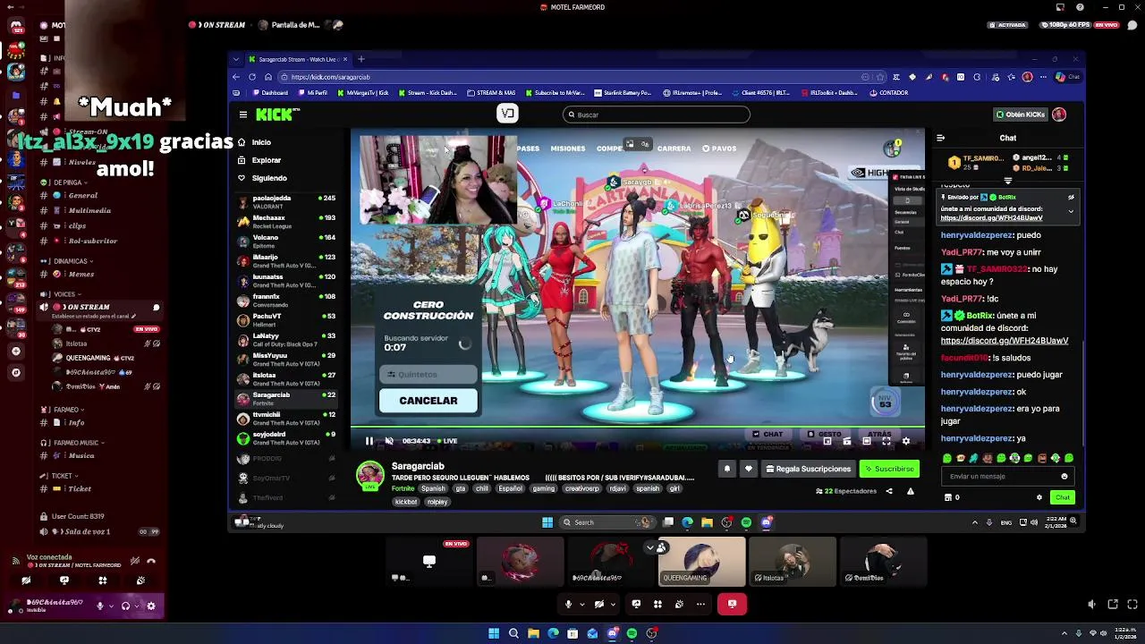Open the Kick sidebar hamburger menu
The image size is (1145, 644).
[x=242, y=114]
